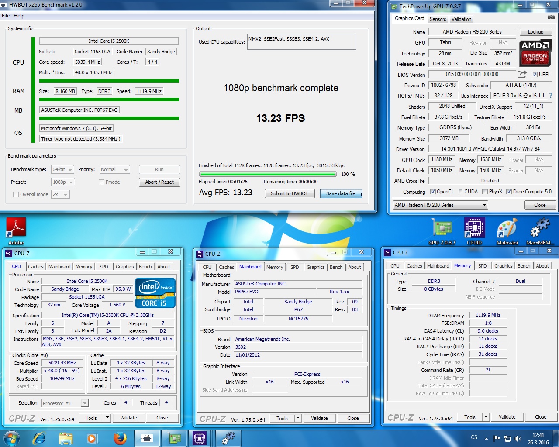Click the Bus Interface question mark
Image resolution: width=559 pixels, height=447 pixels.
pyautogui.click(x=550, y=96)
